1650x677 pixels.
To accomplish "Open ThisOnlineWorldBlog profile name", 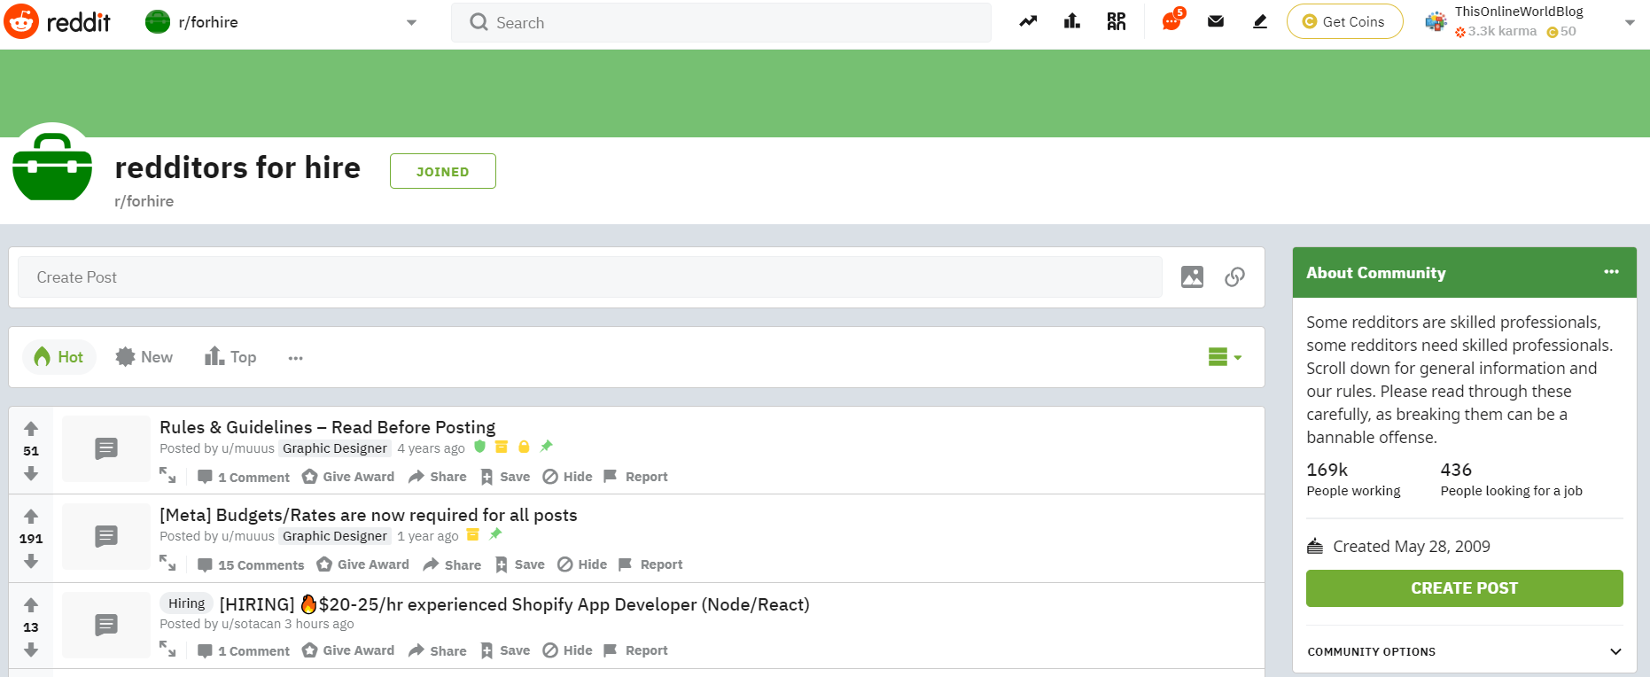I will tap(1519, 12).
